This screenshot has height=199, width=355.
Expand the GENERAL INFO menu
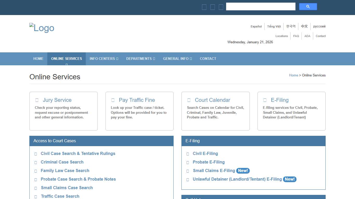click(177, 59)
